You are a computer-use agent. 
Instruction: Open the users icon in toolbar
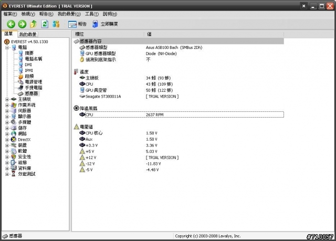pyautogui.click(x=56, y=24)
